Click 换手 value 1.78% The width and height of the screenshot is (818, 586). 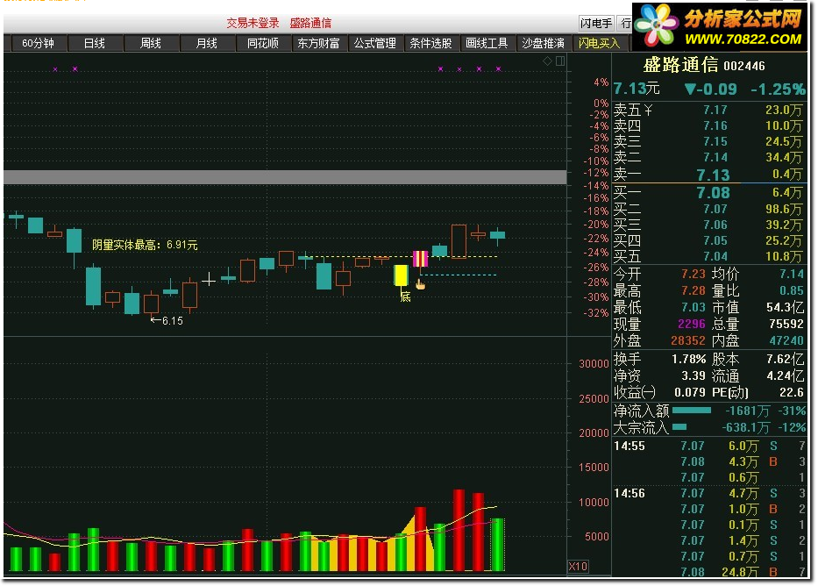(688, 360)
